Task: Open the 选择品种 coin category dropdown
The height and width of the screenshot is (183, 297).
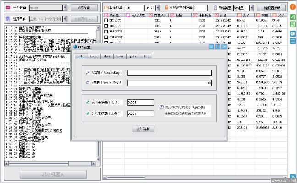Action: tap(65, 19)
